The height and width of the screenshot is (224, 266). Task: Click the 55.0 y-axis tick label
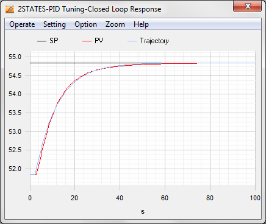[15, 57]
